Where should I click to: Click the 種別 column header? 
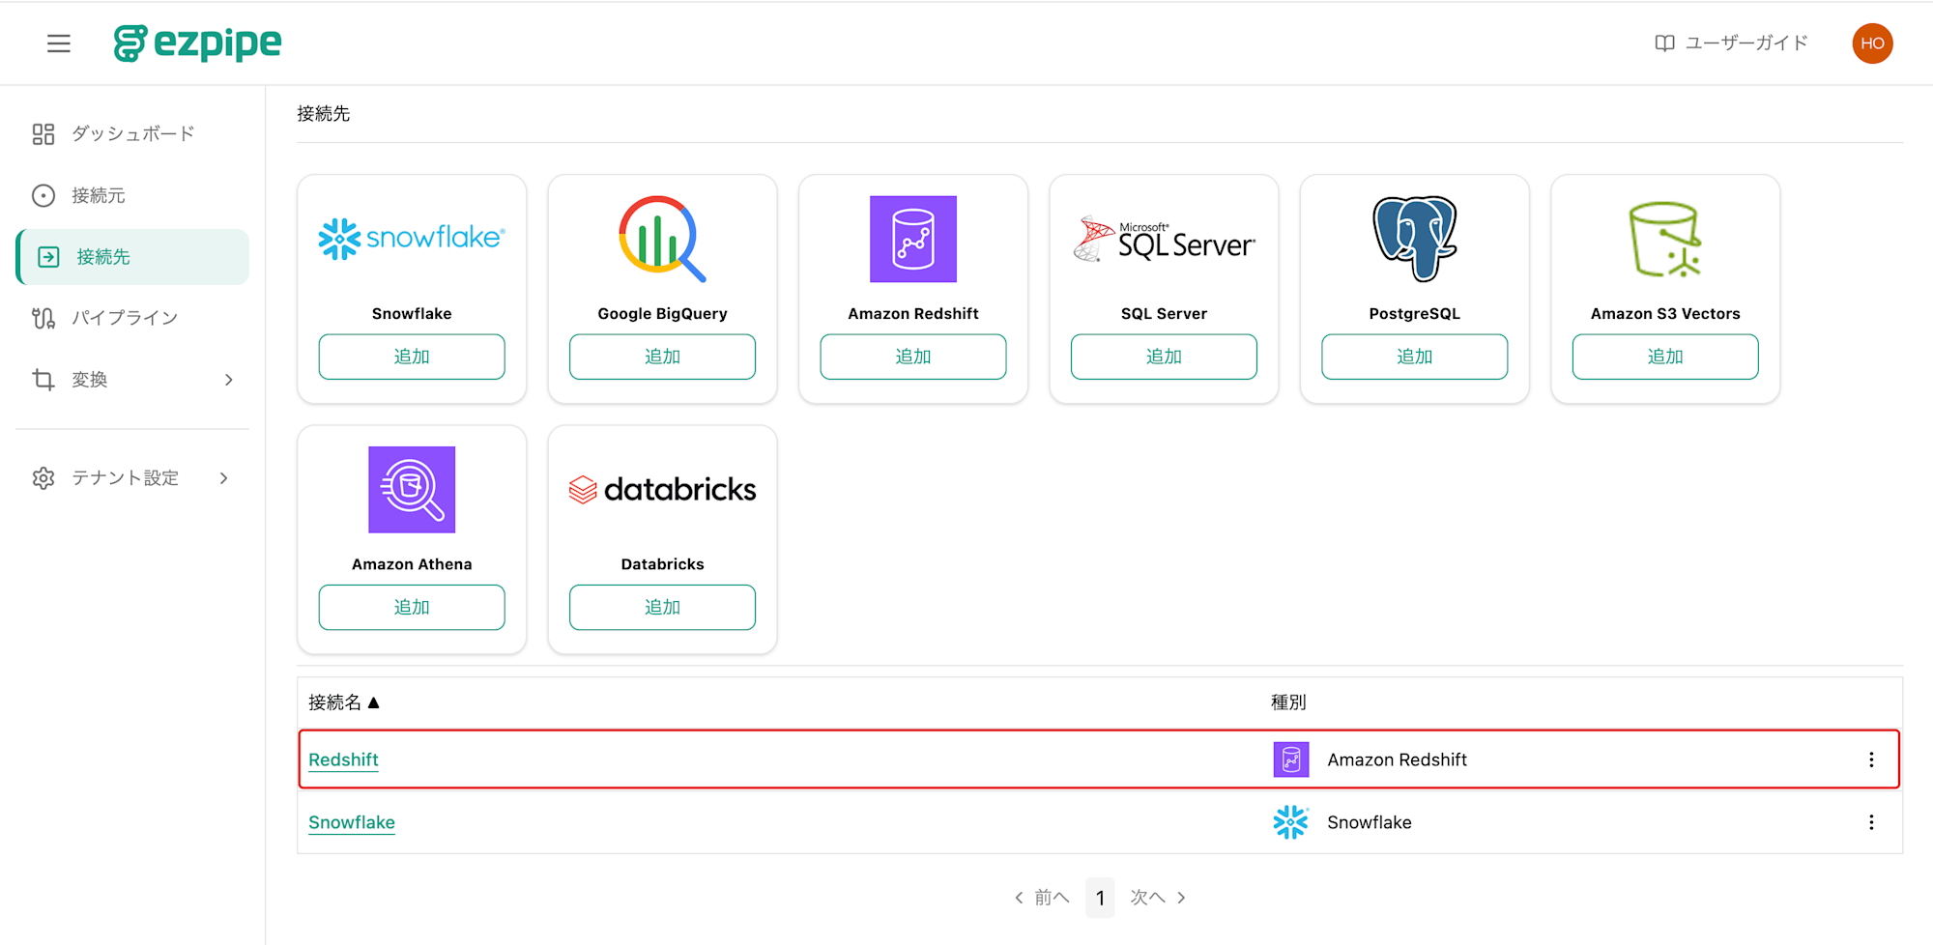(1288, 702)
